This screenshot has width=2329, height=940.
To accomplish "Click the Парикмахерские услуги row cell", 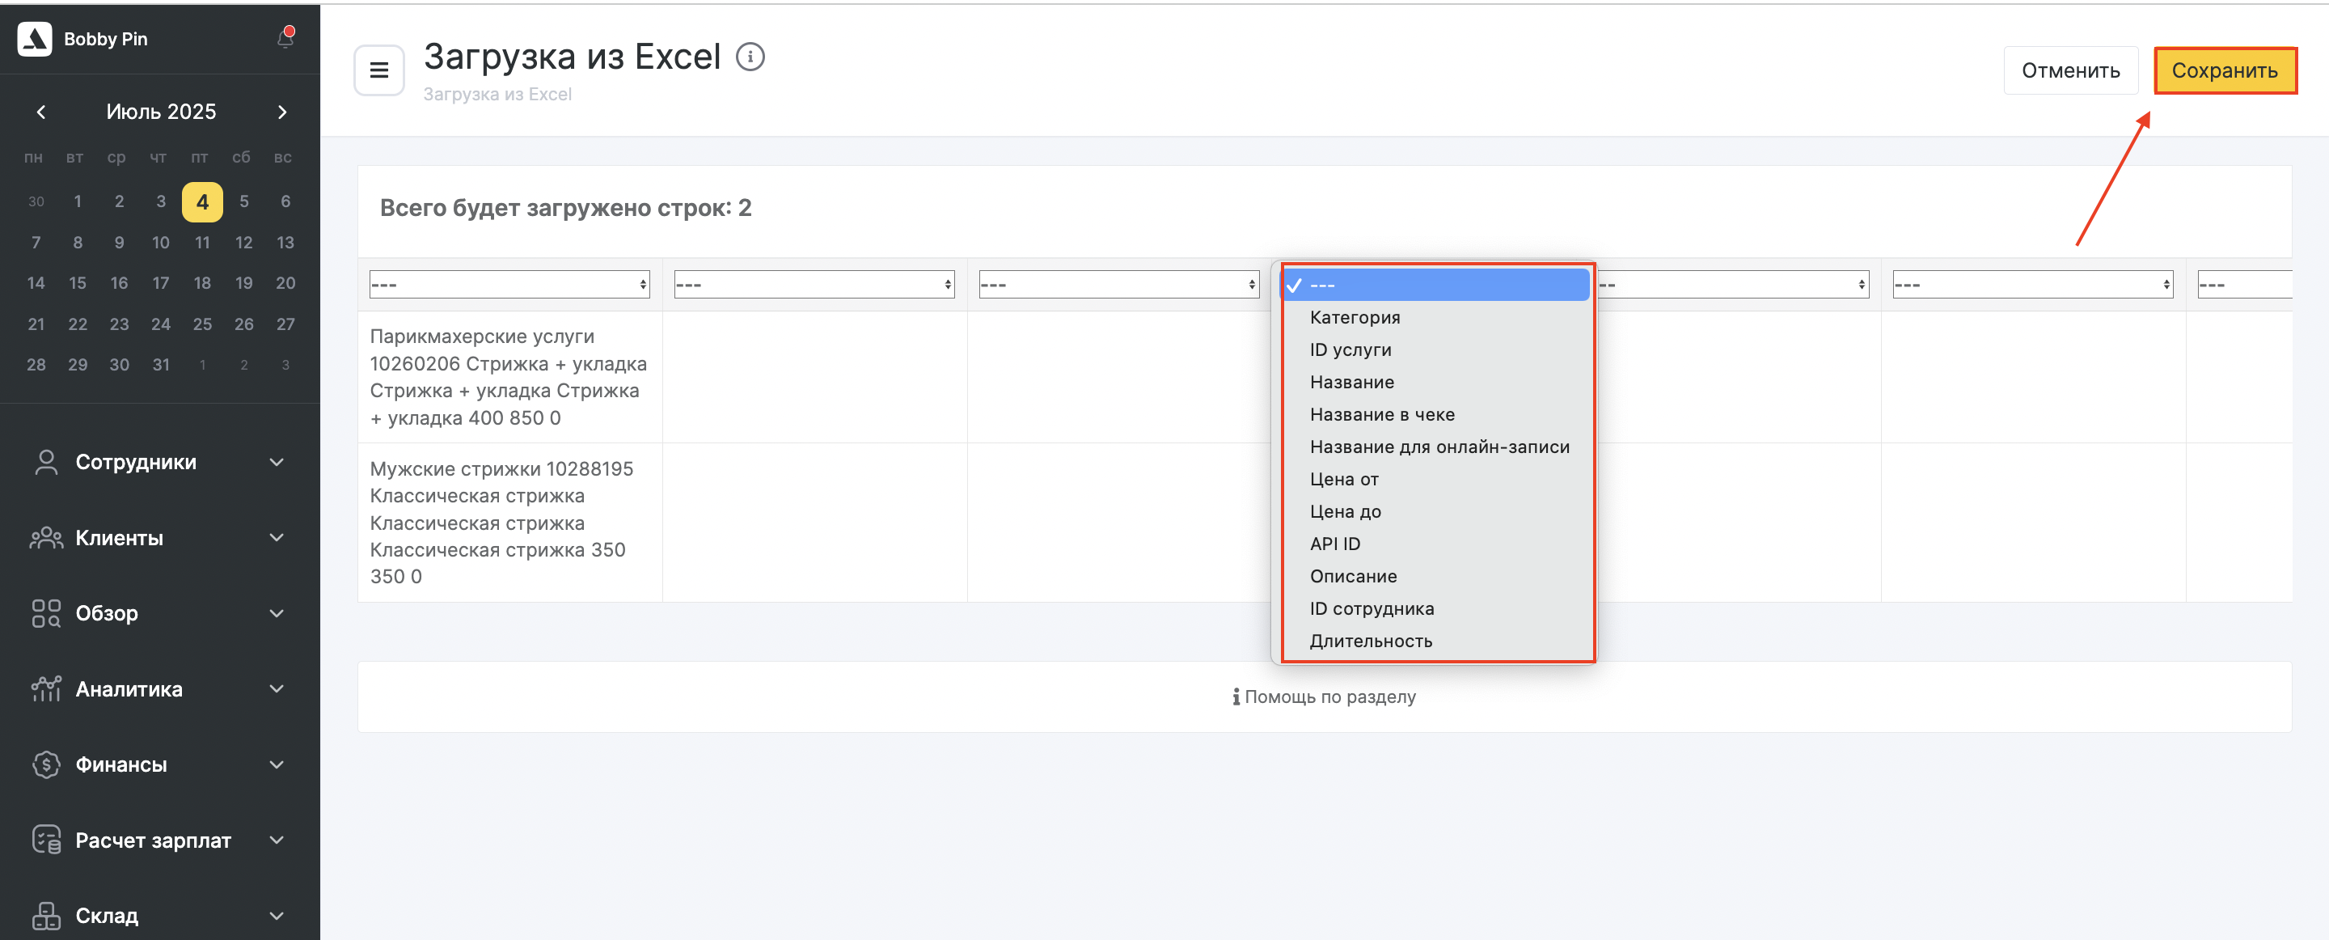I will coord(509,377).
